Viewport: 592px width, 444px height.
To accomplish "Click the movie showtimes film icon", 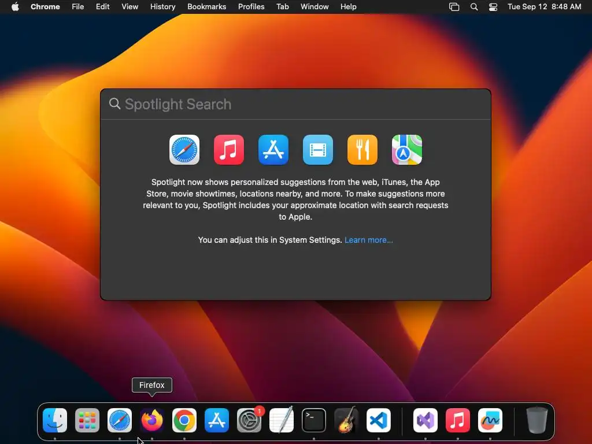I will point(318,150).
